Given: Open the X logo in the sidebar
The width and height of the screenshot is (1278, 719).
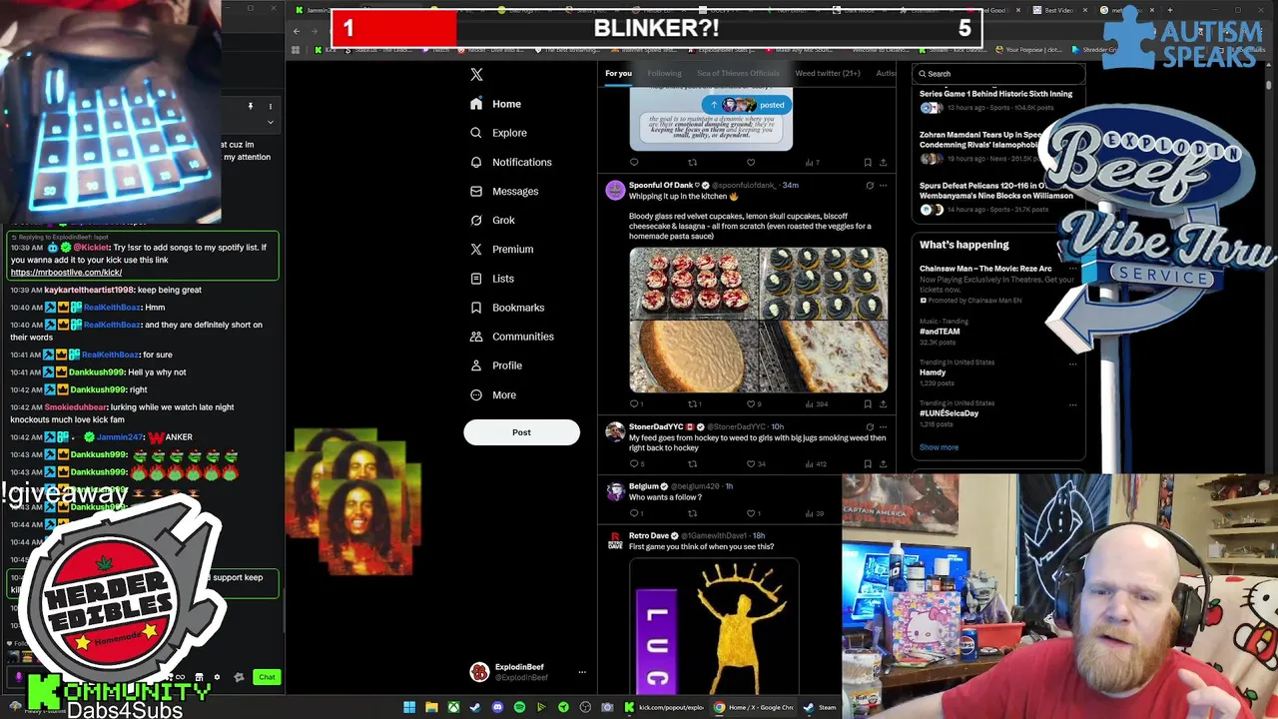Looking at the screenshot, I should pos(476,75).
